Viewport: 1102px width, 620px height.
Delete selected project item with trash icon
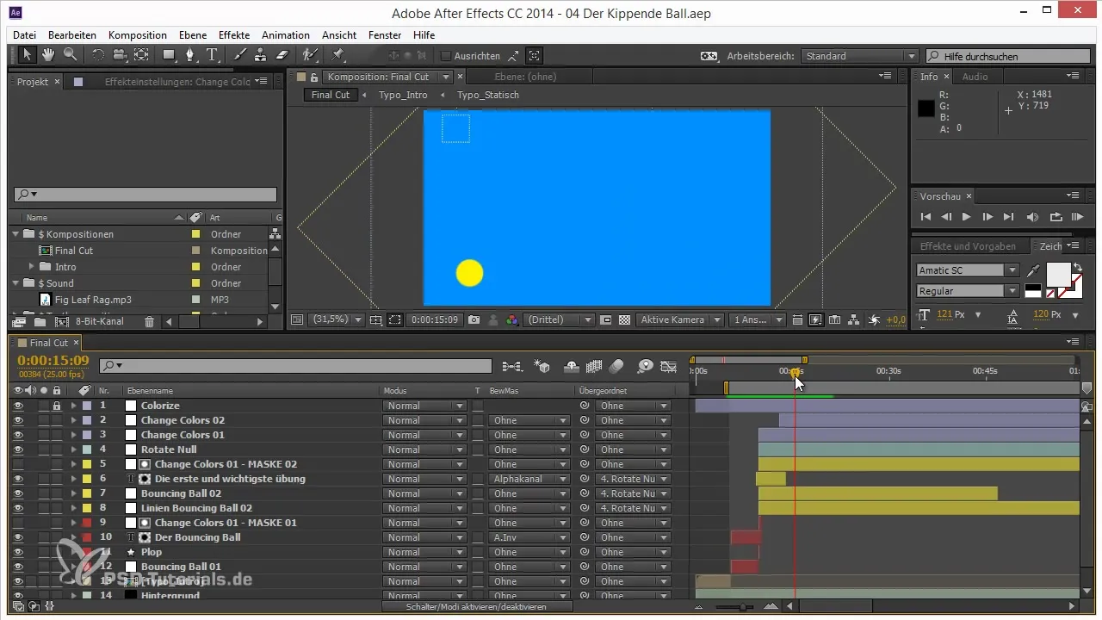(149, 321)
